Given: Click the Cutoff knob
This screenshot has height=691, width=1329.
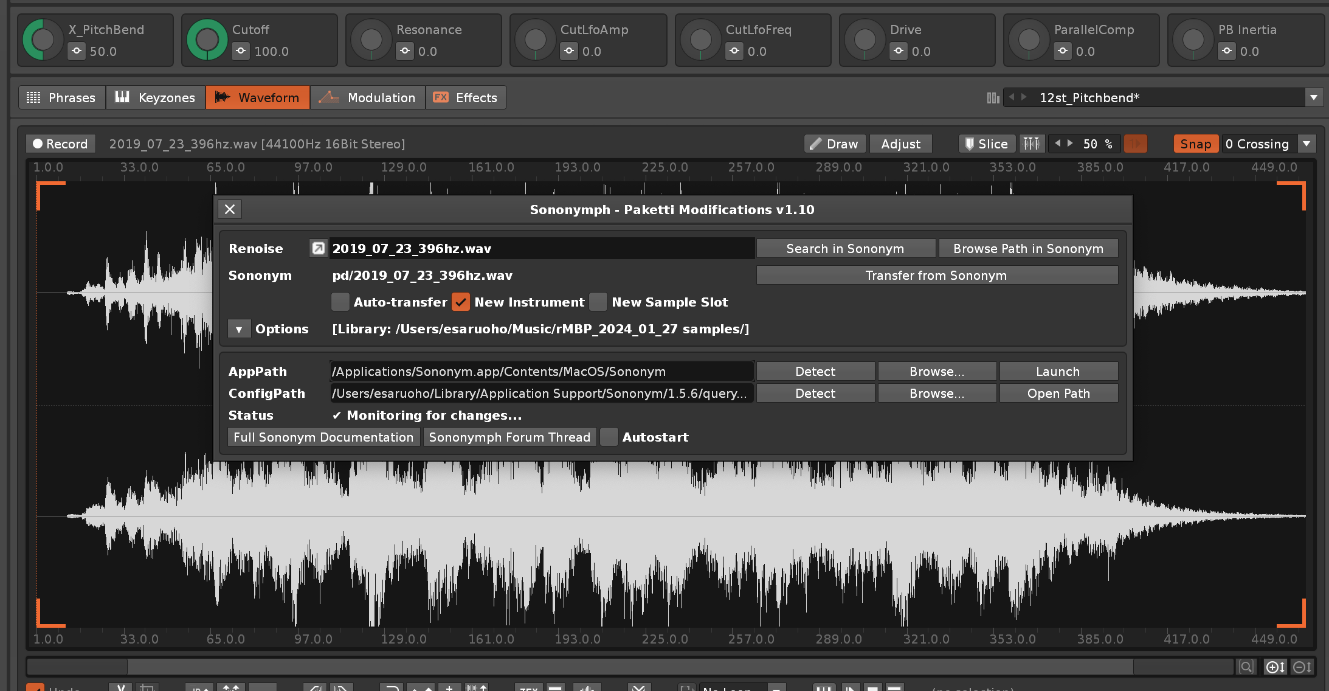Looking at the screenshot, I should (x=207, y=40).
